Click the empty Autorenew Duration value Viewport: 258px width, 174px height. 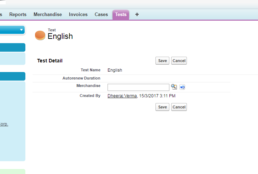(x=143, y=78)
